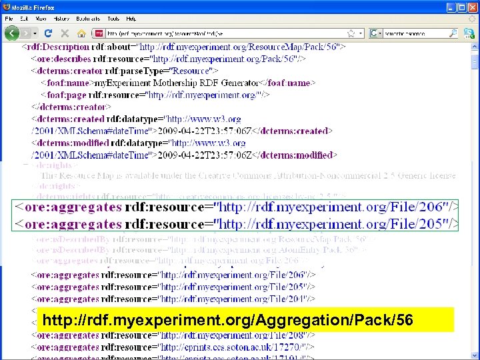This screenshot has height=360, width=480.
Task: Open the Tools menu
Action: (113, 19)
